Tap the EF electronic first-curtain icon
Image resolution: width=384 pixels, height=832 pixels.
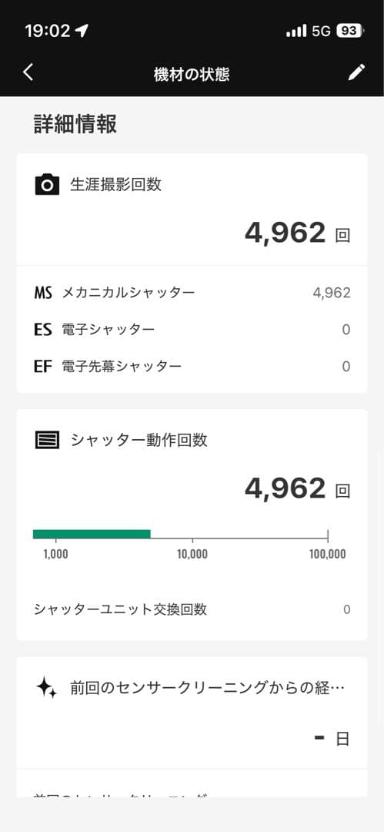point(43,366)
